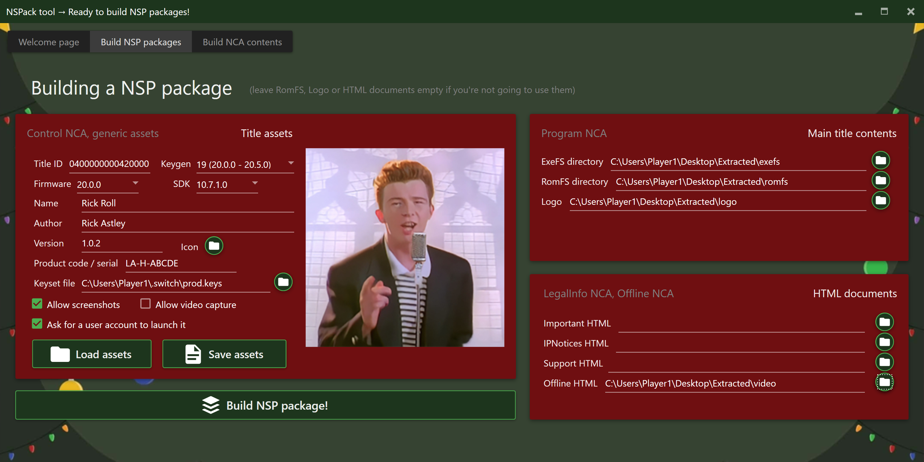Click the Build NSP package! button
The height and width of the screenshot is (462, 924).
[265, 405]
